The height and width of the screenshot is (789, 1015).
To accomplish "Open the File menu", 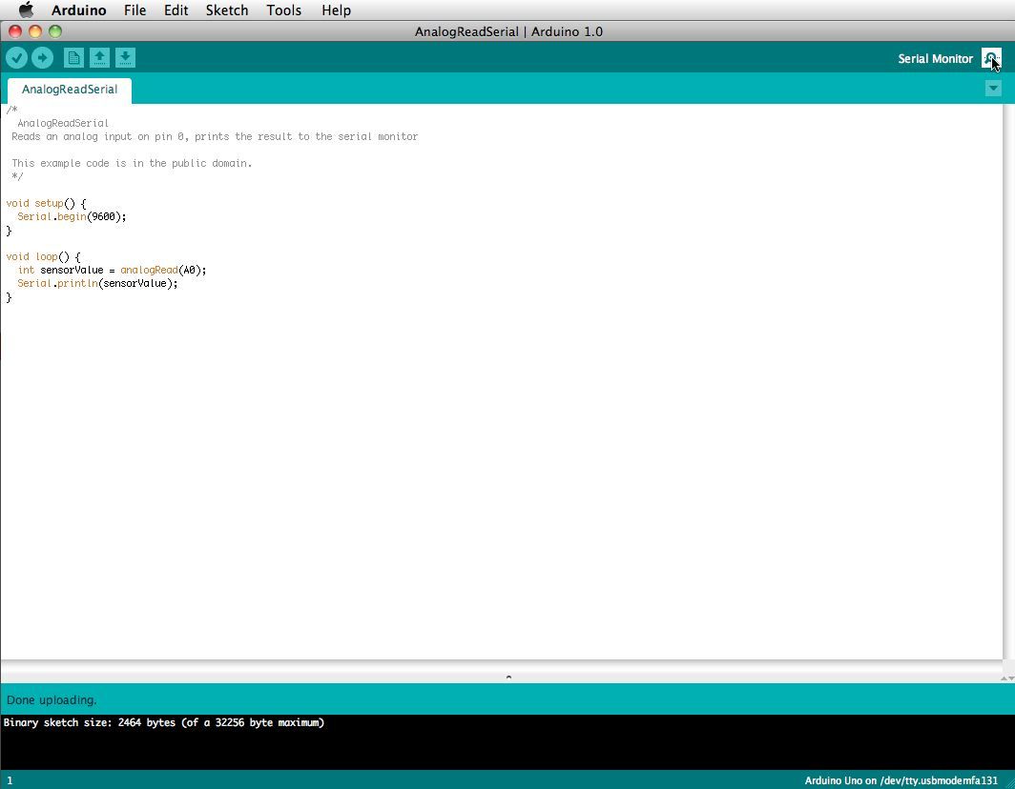I will tap(135, 10).
